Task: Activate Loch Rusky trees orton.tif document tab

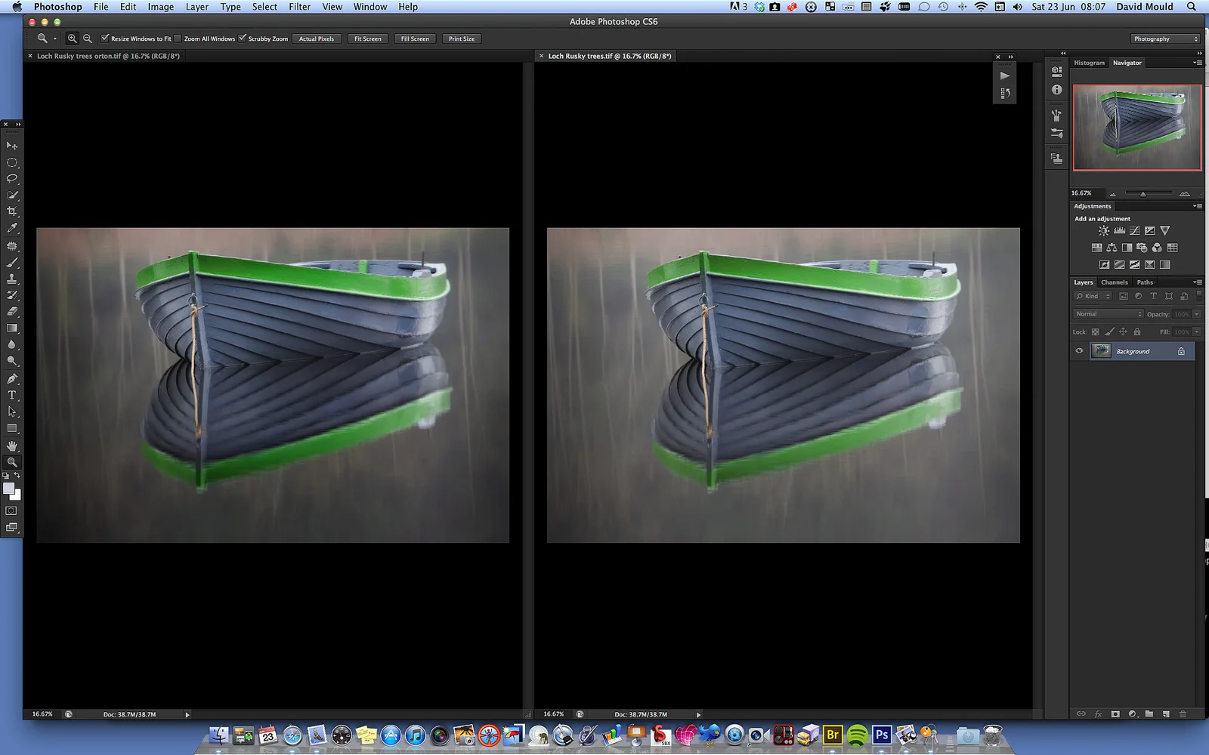Action: point(108,56)
